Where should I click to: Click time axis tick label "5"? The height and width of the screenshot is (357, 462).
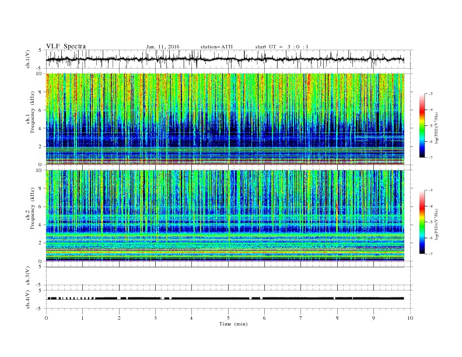[x=228, y=318]
